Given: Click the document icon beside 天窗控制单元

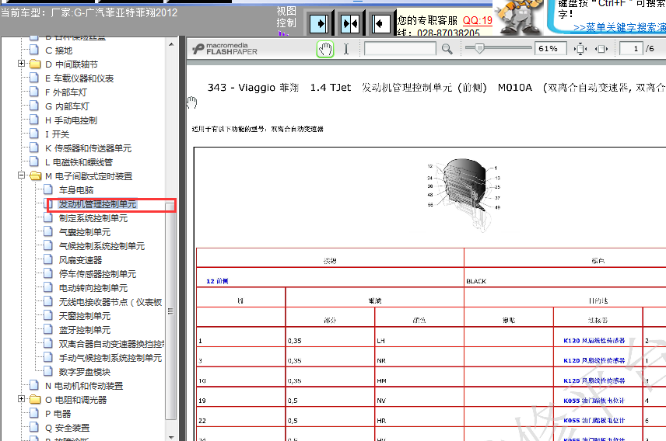Looking at the screenshot, I should click(48, 315).
